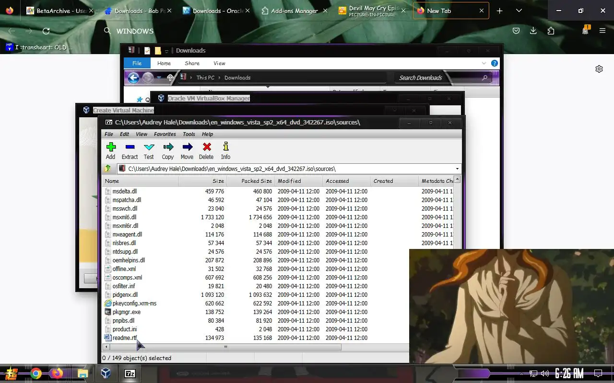Viewport: 614px width, 383px height.
Task: Click the VirtualBox icon in the taskbar
Action: point(106,373)
